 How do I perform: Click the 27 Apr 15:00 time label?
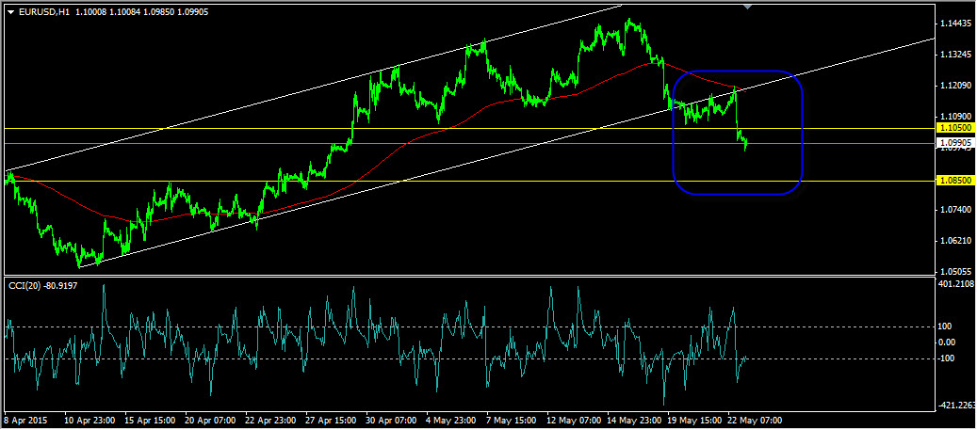pyautogui.click(x=331, y=420)
